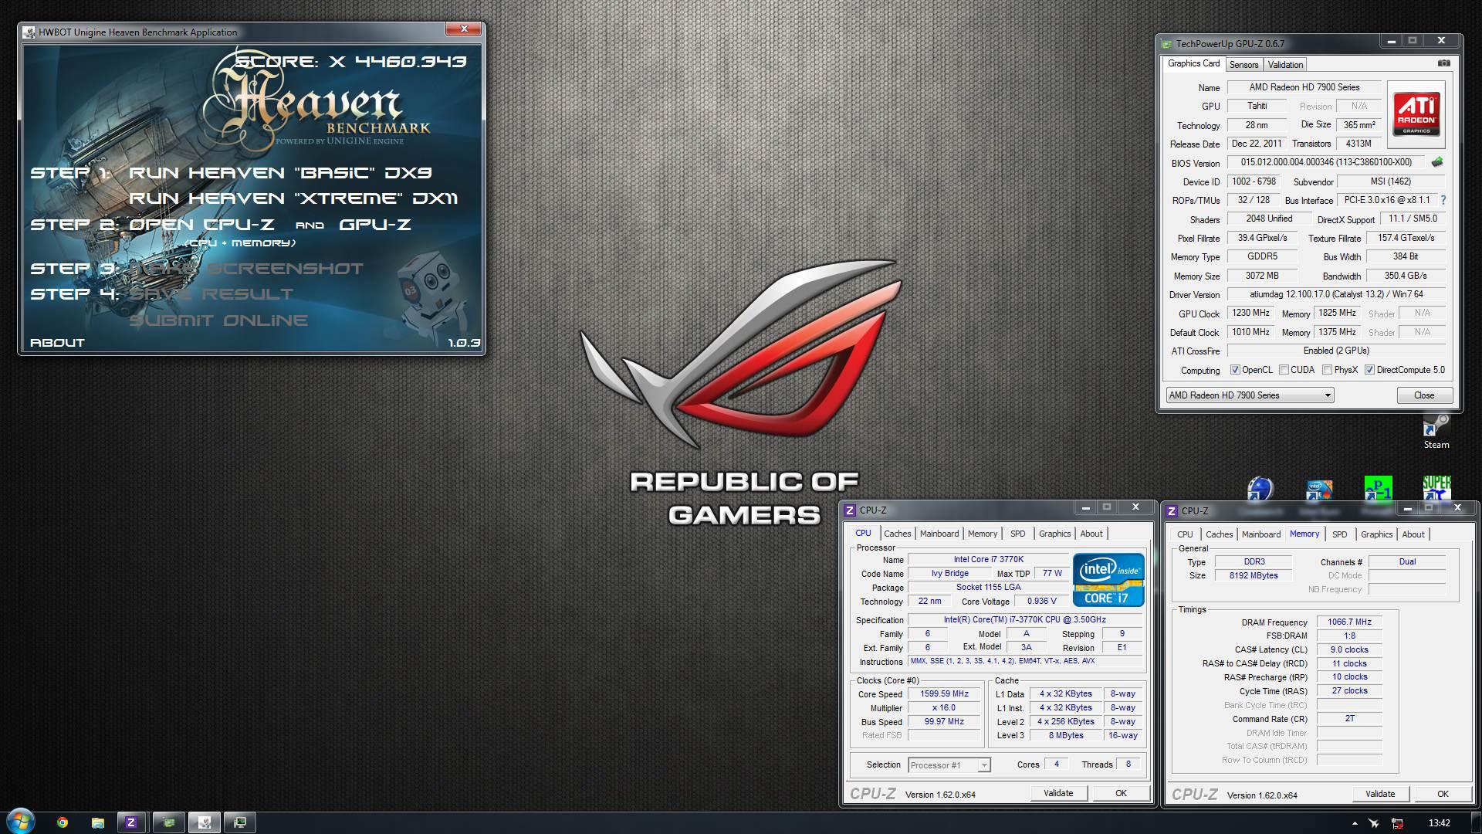Open the blue globe desktop shortcut
Viewport: 1482px width, 834px height.
(1260, 489)
